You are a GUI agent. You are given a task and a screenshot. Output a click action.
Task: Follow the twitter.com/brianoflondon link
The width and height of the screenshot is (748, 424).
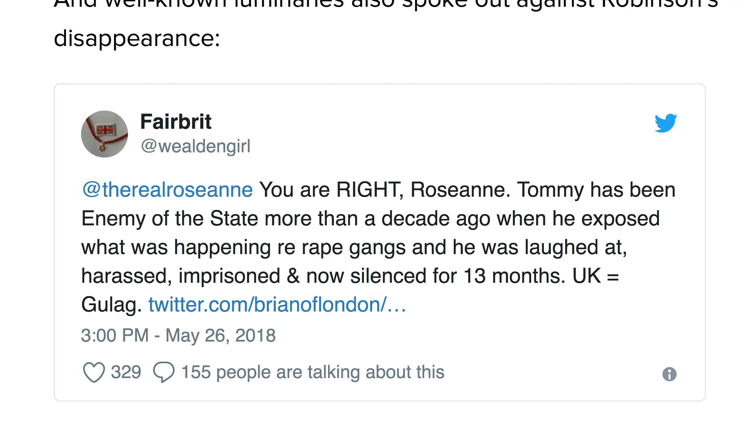coord(277,304)
